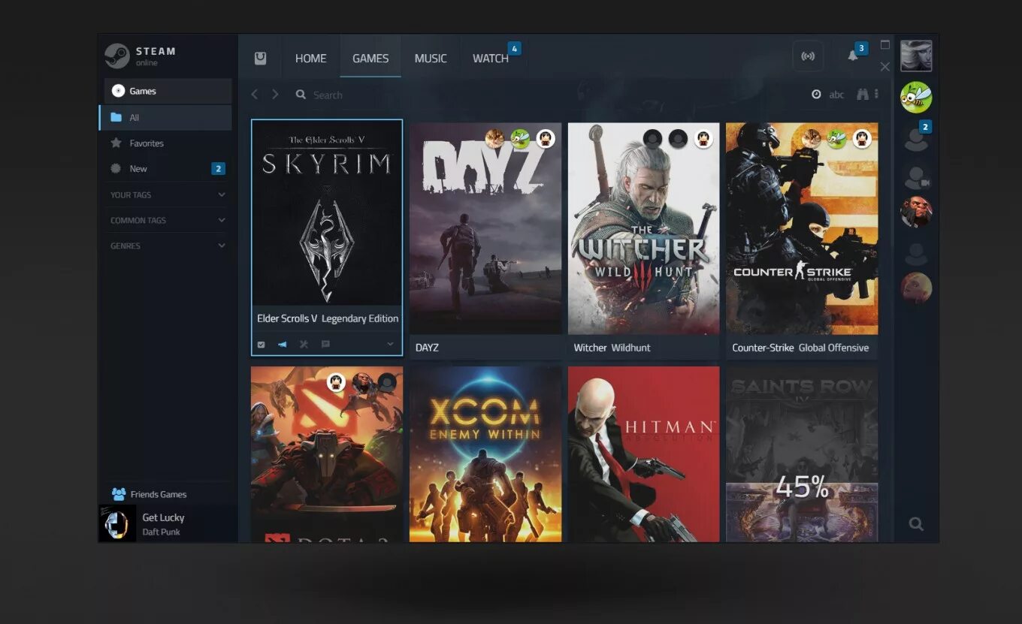Viewport: 1022px width, 624px height.
Task: Sort games alphabetically with abc
Action: (x=836, y=95)
